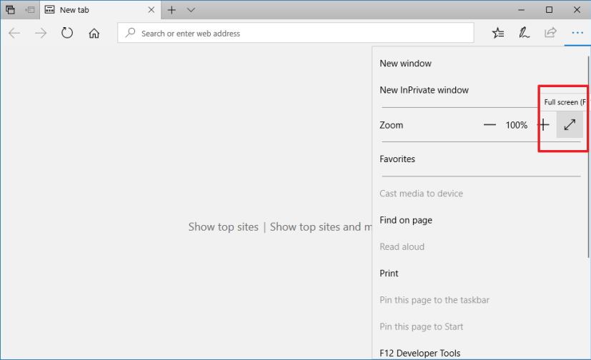Show tab previews chevron

point(191,10)
